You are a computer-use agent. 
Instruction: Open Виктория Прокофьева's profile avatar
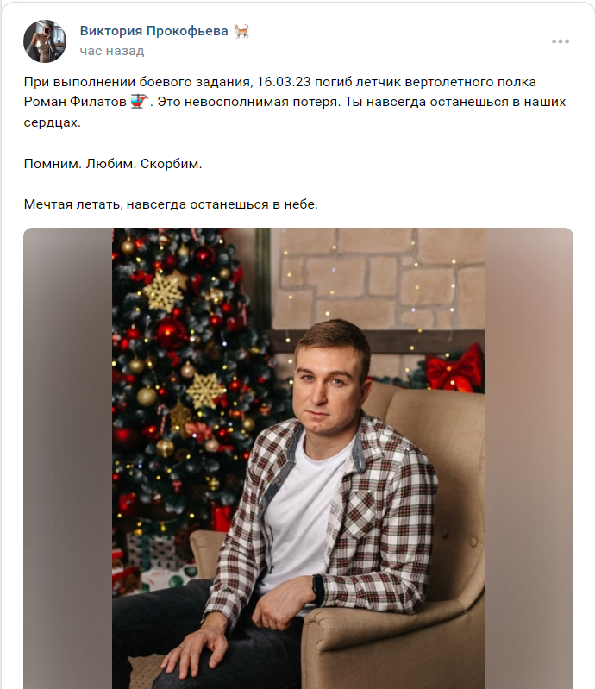point(45,41)
